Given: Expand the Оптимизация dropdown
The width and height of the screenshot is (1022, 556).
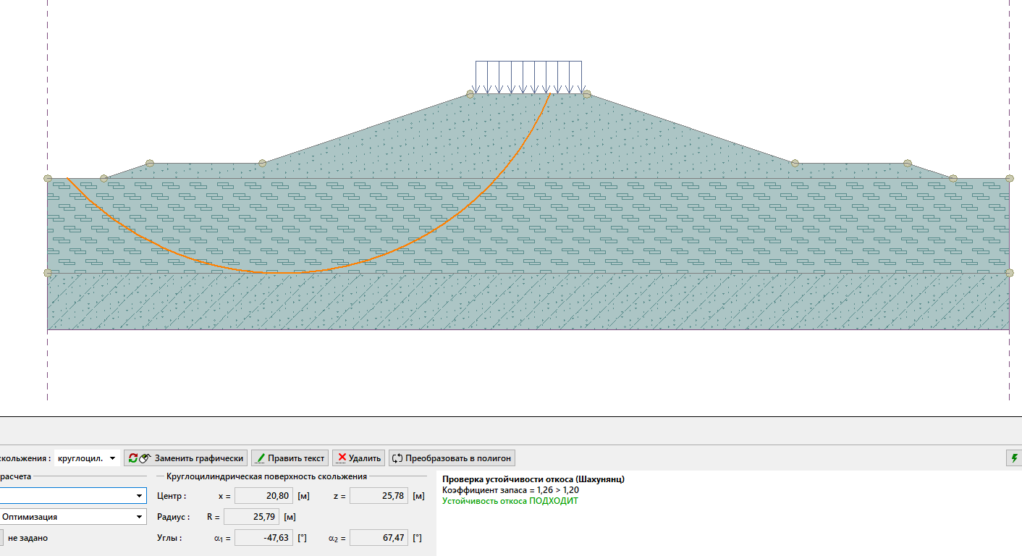Looking at the screenshot, I should coord(72,517).
